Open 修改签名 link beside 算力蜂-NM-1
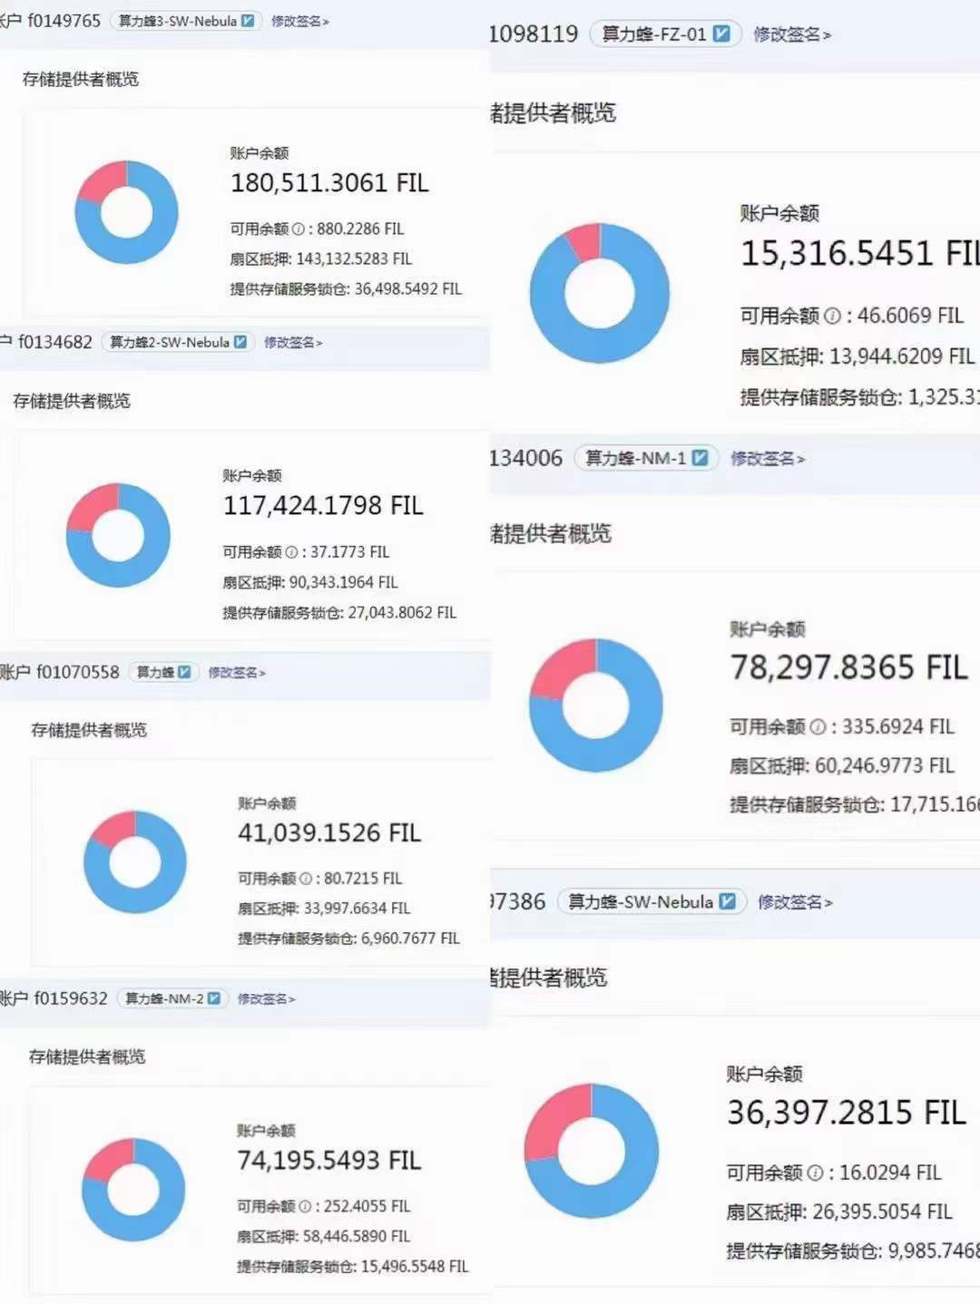980x1304 pixels. tap(768, 458)
